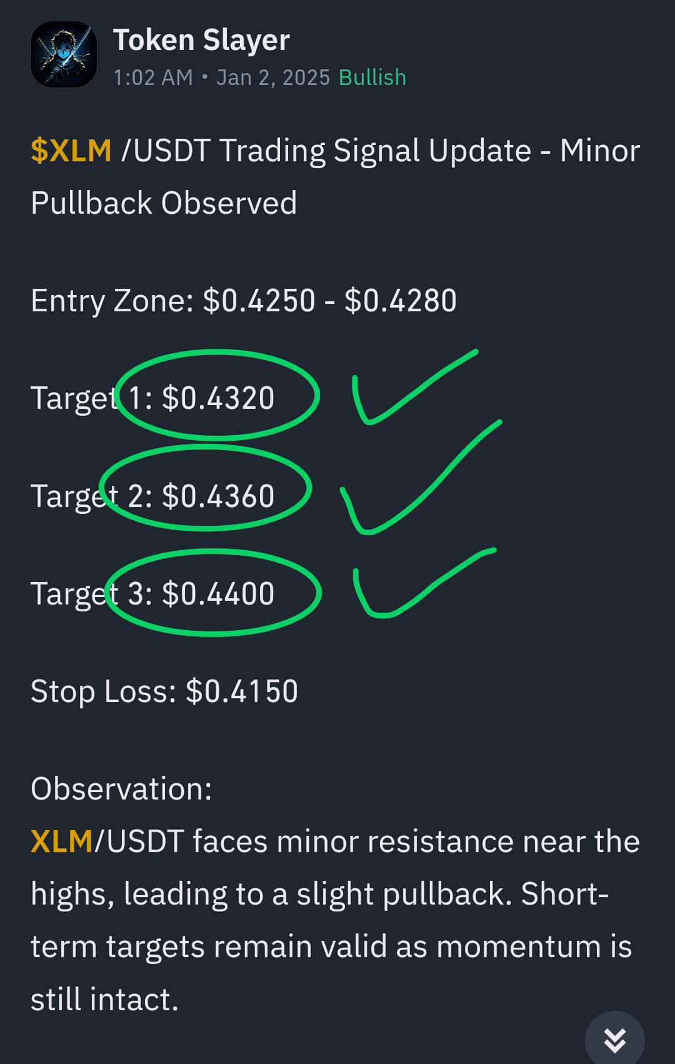Select the Bullish sentiment tag
Screen dimensions: 675x1064
pos(372,78)
